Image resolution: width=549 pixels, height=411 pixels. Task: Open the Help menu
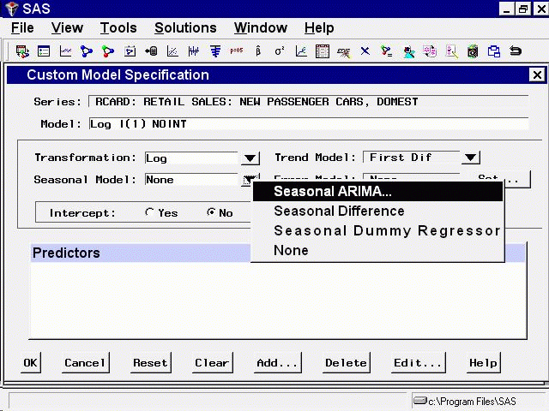coord(319,28)
